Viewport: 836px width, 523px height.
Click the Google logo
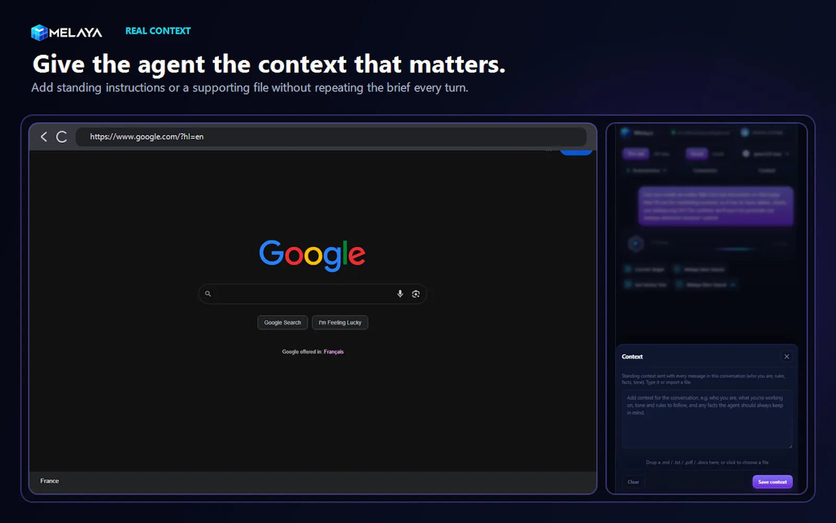coord(312,255)
